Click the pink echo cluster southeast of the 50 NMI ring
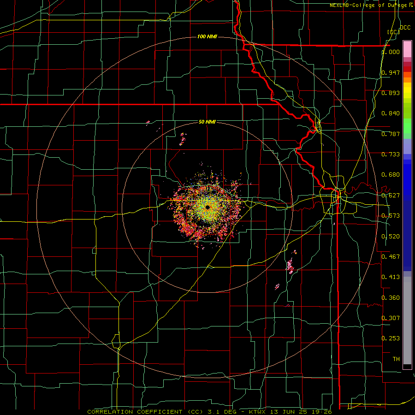The width and height of the screenshot is (415, 415). pyautogui.click(x=290, y=266)
